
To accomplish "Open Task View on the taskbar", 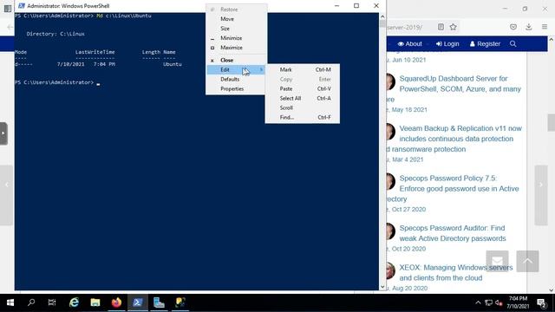I will pos(52,302).
